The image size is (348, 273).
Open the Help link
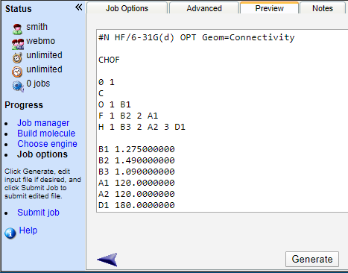(x=28, y=230)
